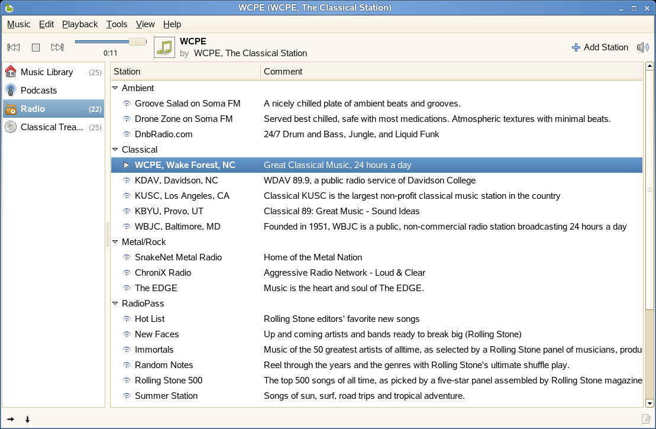Click the WBJC, Baltimore station icon
656x429 pixels.
pyautogui.click(x=127, y=227)
